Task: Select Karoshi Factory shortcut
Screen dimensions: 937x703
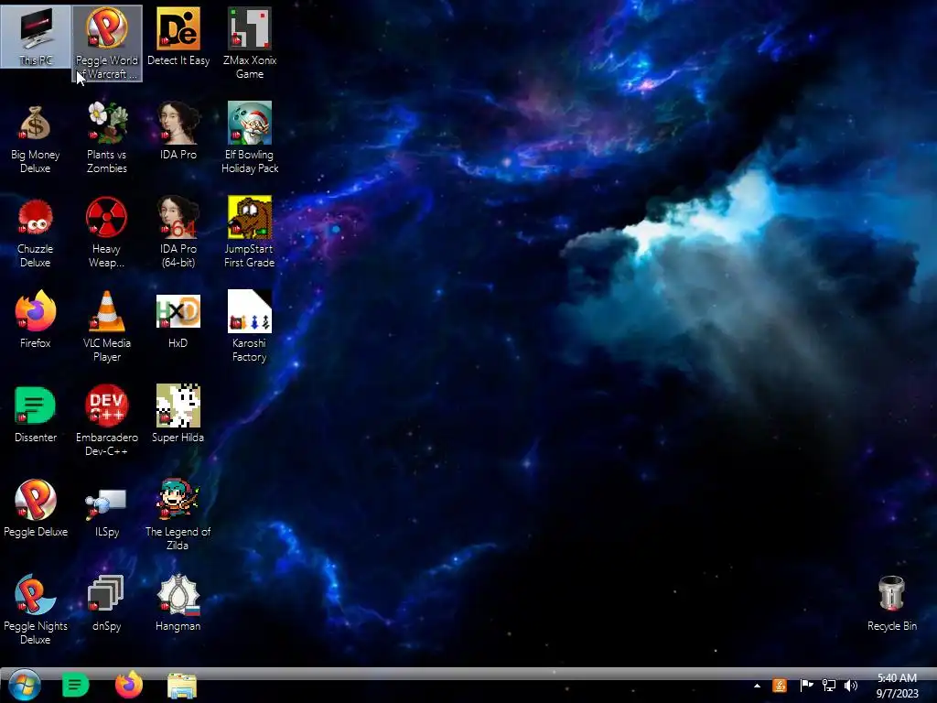Action: click(x=250, y=327)
